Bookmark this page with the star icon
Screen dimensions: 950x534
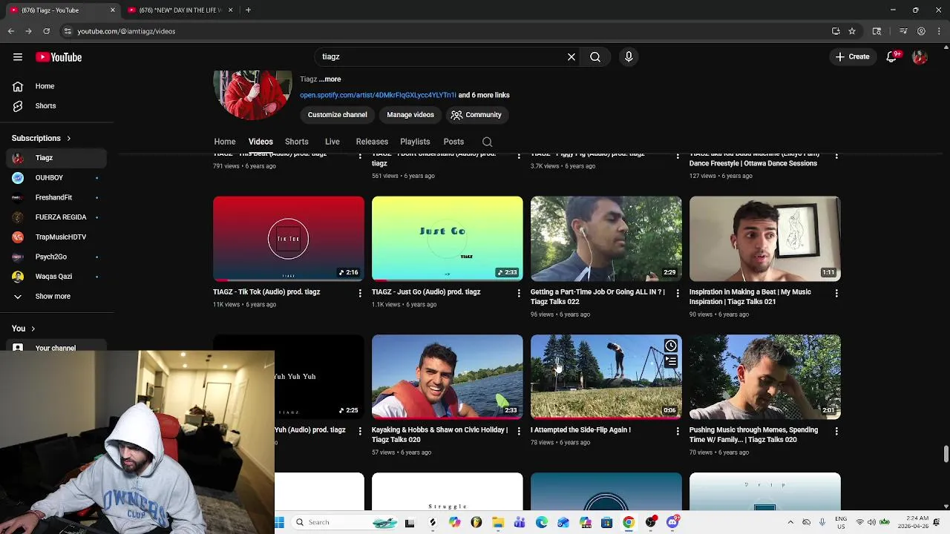(x=852, y=31)
